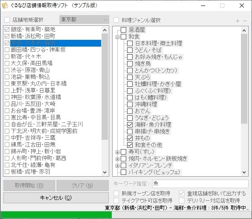Click the キャンセル (C) button
Image resolution: width=252 pixels, height=219 pixels.
56,198
